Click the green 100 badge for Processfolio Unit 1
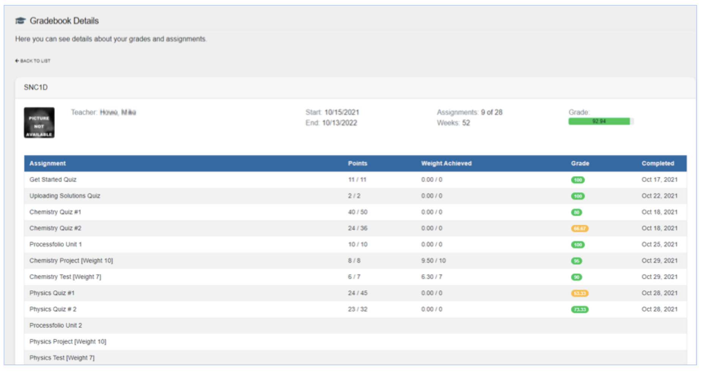 tap(578, 245)
